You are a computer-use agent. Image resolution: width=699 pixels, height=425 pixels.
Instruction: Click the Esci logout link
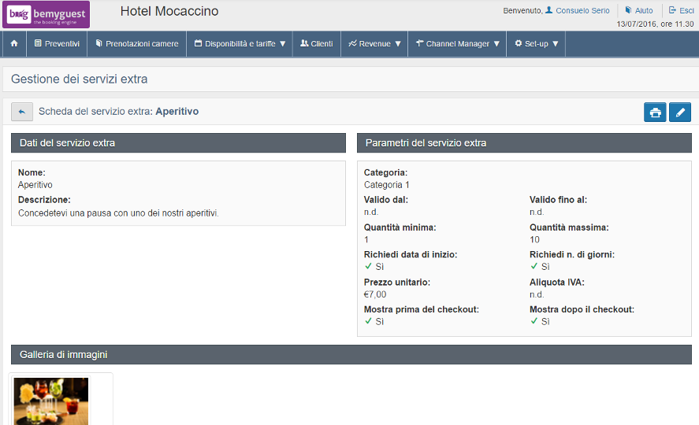pos(686,11)
